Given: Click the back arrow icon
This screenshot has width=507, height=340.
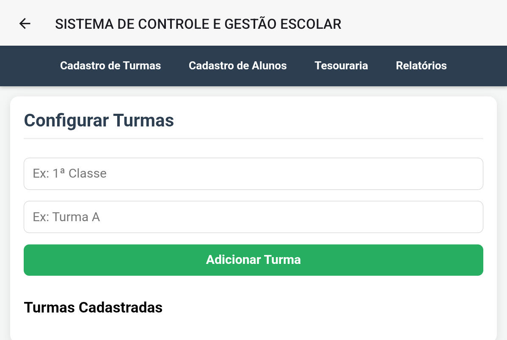Looking at the screenshot, I should (x=25, y=24).
